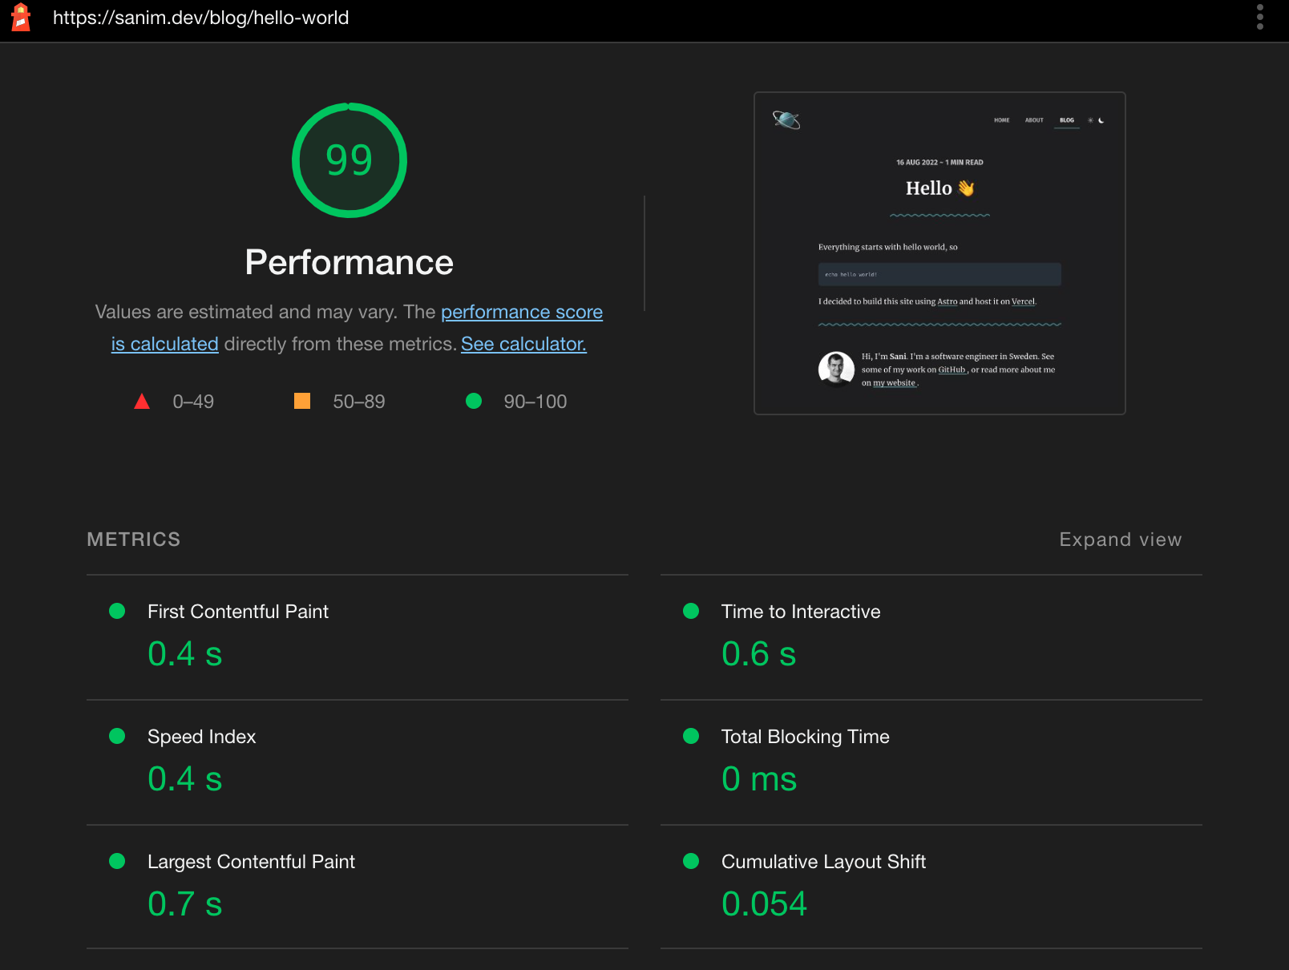The height and width of the screenshot is (970, 1289).
Task: Click the green indicator beside Cumulative Layout Shift
Action: (691, 861)
